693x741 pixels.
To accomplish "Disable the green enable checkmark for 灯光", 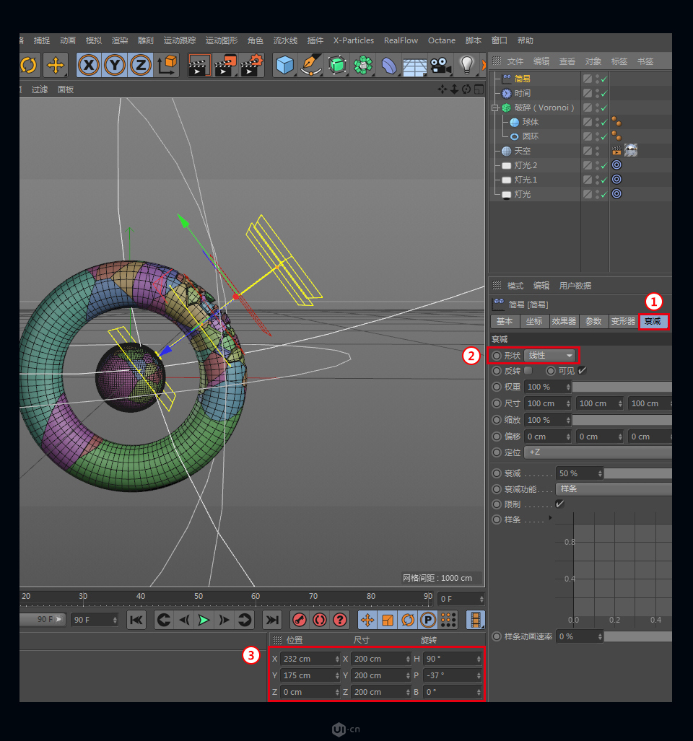I will [x=603, y=193].
